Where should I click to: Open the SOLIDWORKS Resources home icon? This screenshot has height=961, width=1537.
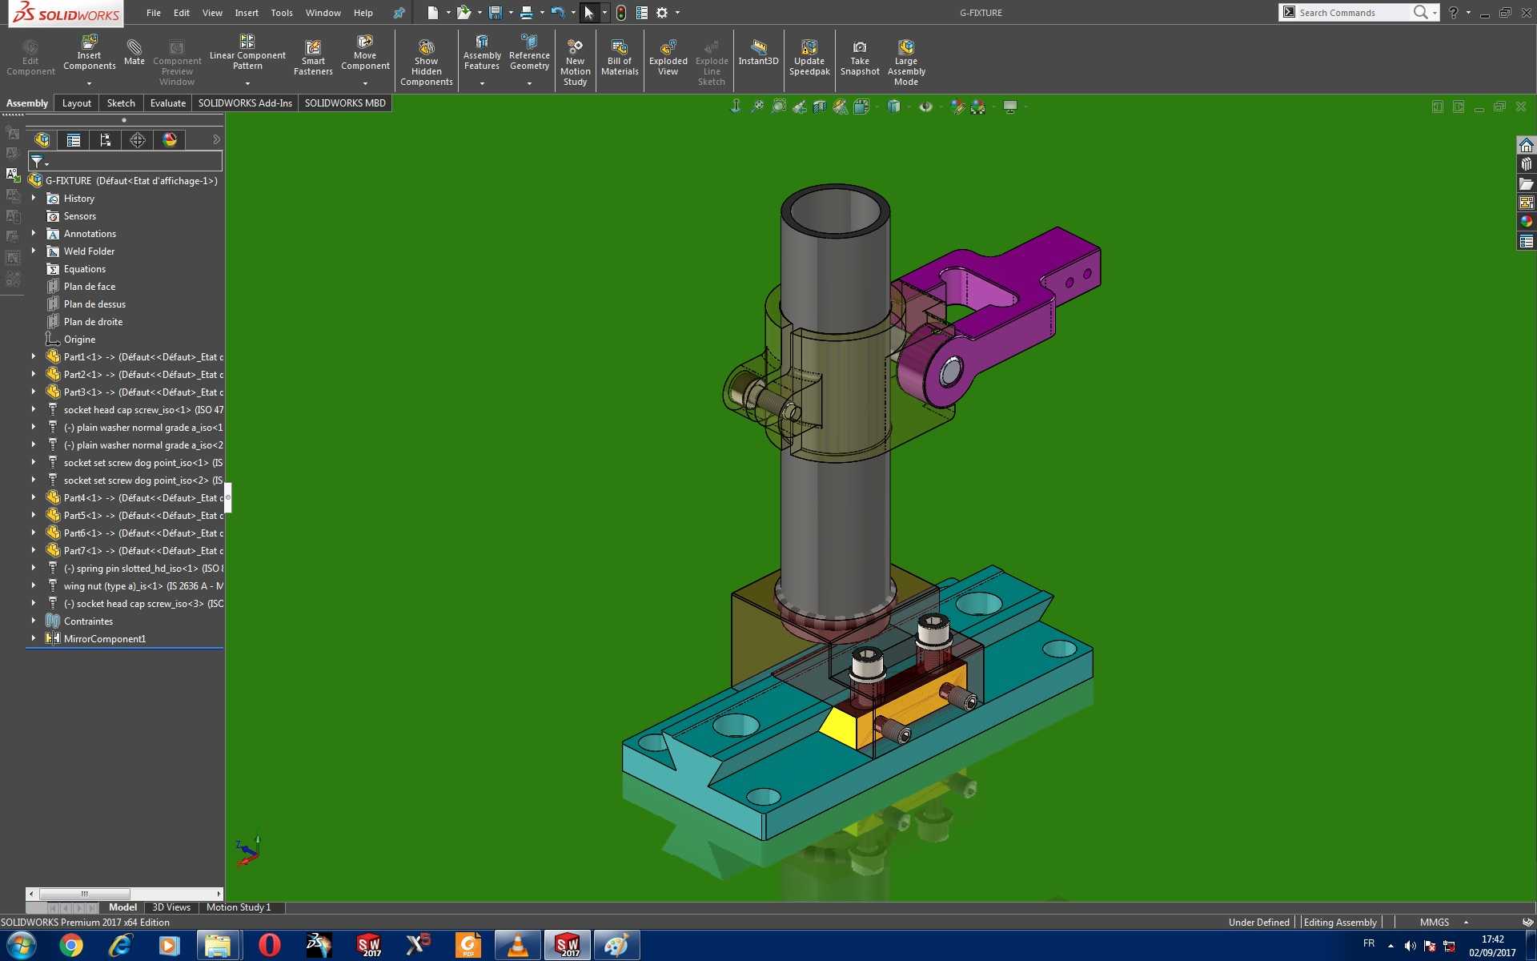(x=1527, y=145)
